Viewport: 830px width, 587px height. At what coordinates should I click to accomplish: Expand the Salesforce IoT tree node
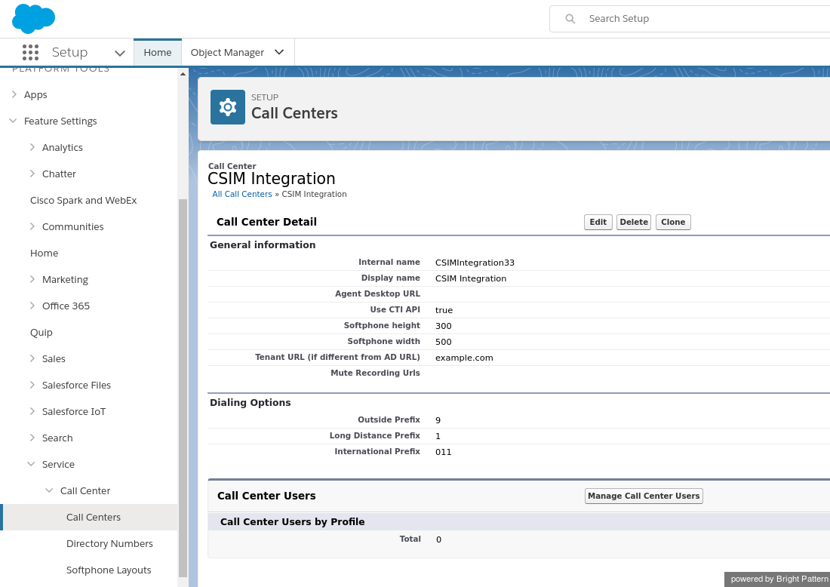coord(32,411)
